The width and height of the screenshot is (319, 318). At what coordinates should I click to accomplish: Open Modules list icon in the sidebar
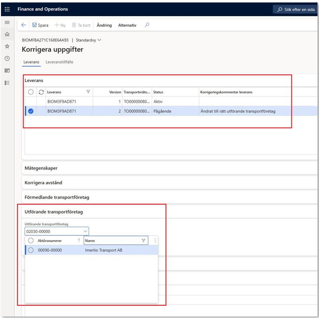7,83
